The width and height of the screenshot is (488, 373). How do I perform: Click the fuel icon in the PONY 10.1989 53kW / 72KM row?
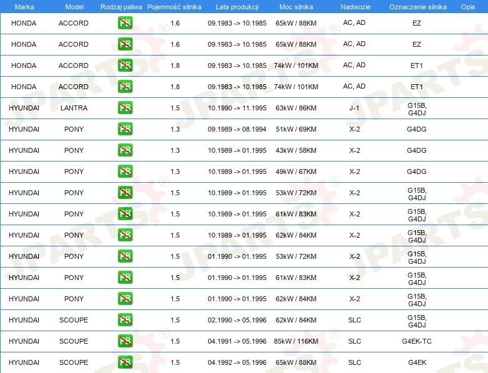(125, 192)
